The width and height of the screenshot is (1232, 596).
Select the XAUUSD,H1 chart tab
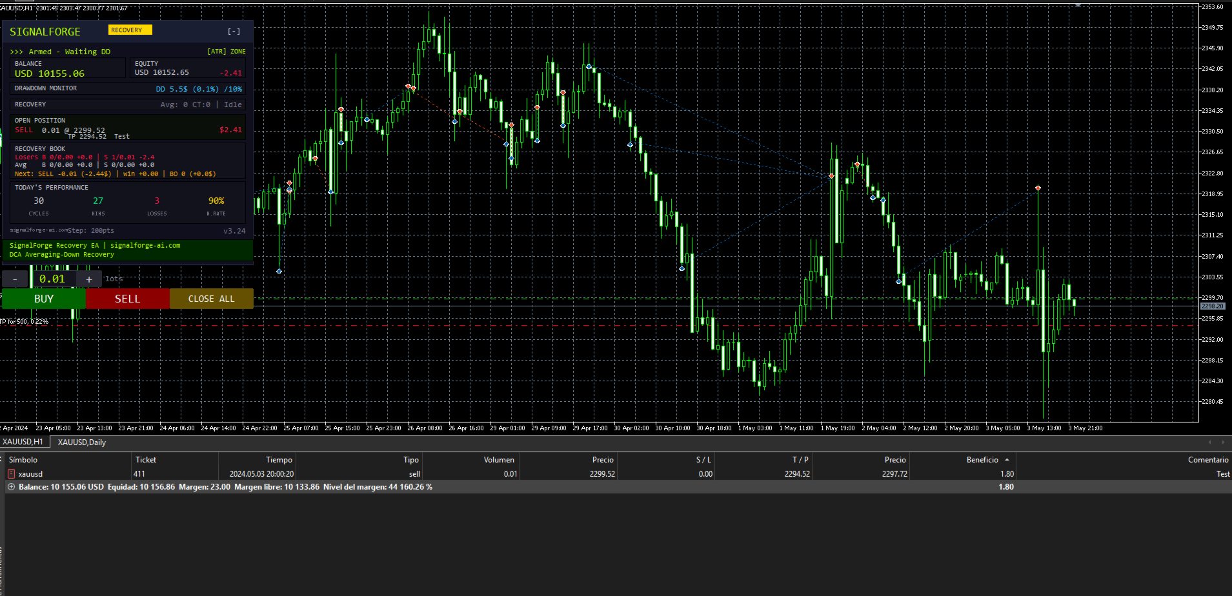23,442
